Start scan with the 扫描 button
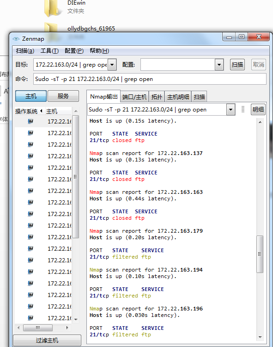 coord(237,65)
